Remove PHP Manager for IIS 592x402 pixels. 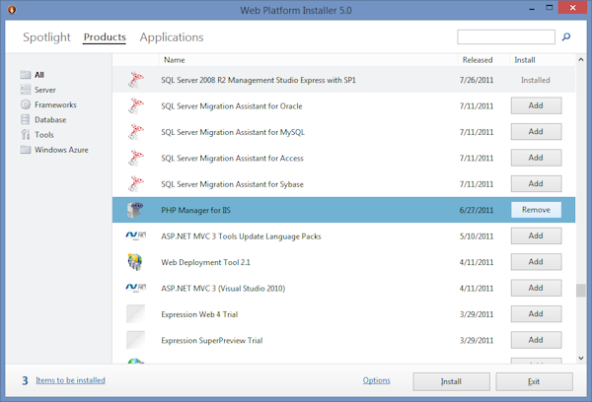[536, 210]
